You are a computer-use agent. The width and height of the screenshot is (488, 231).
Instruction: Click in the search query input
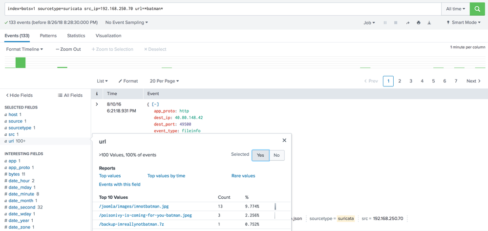pos(220,9)
